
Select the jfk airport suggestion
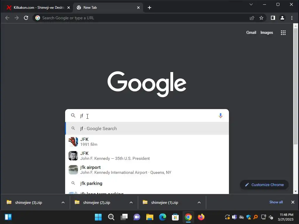click(147, 170)
